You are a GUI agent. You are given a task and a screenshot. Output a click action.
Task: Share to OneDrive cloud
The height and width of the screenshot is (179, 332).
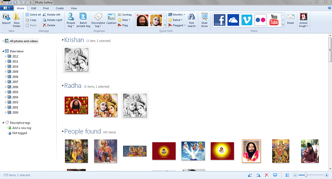coord(233,20)
